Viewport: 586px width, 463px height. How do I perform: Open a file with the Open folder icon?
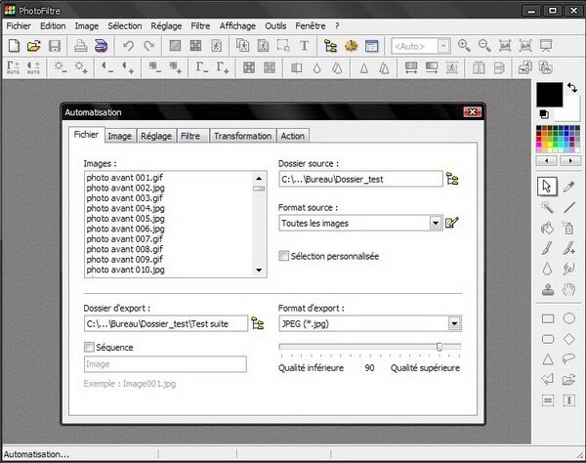33,46
